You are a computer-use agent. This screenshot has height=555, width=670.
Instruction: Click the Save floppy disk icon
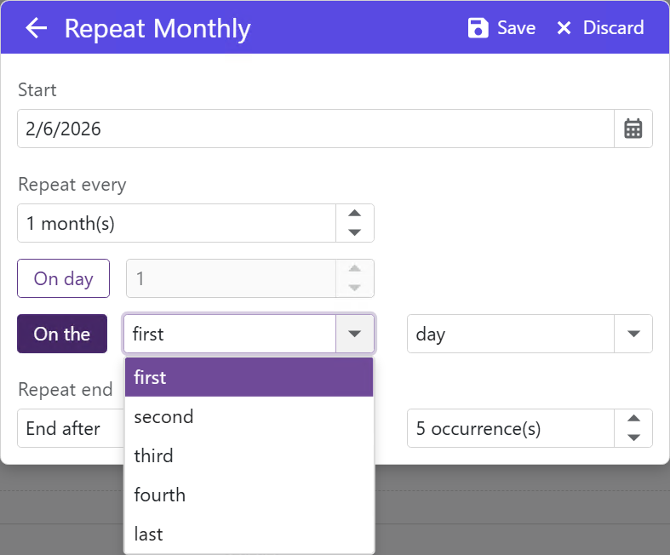pos(478,28)
